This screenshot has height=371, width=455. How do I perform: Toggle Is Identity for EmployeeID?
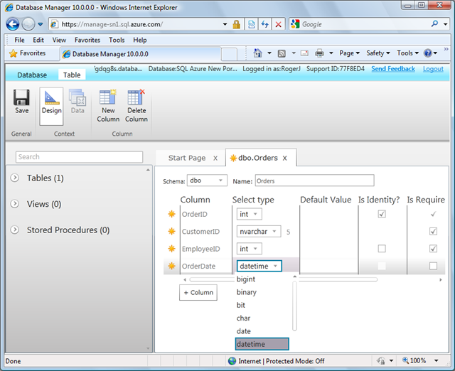[x=382, y=249]
